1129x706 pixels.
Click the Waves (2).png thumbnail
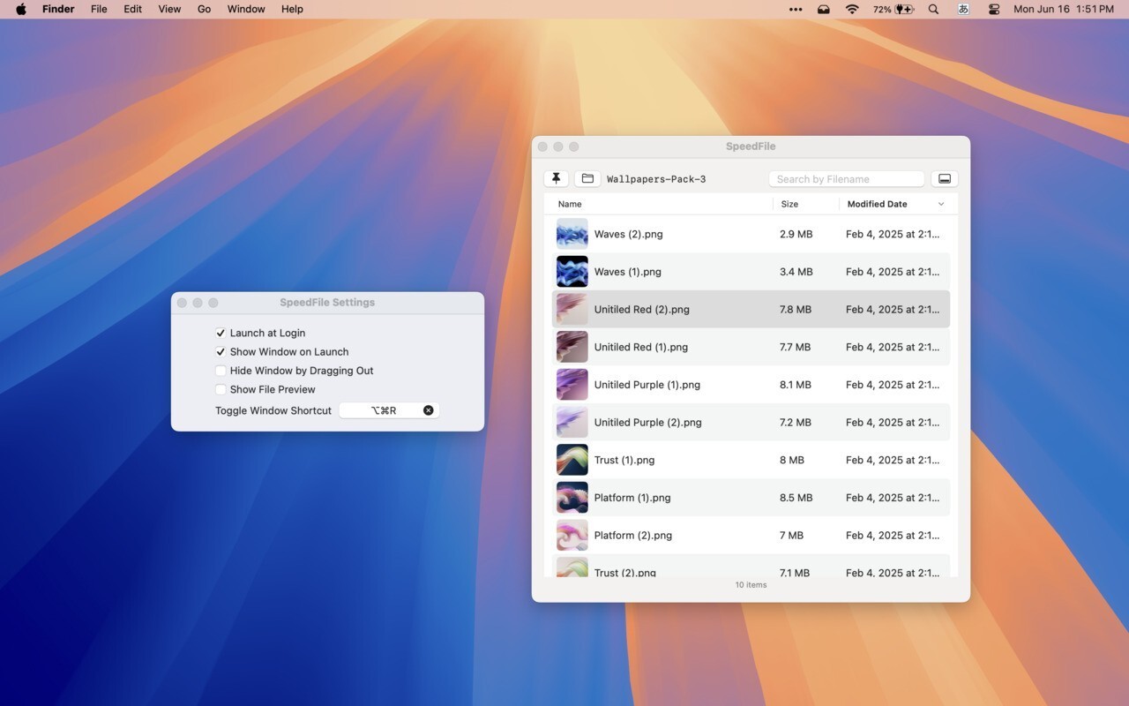[572, 234]
